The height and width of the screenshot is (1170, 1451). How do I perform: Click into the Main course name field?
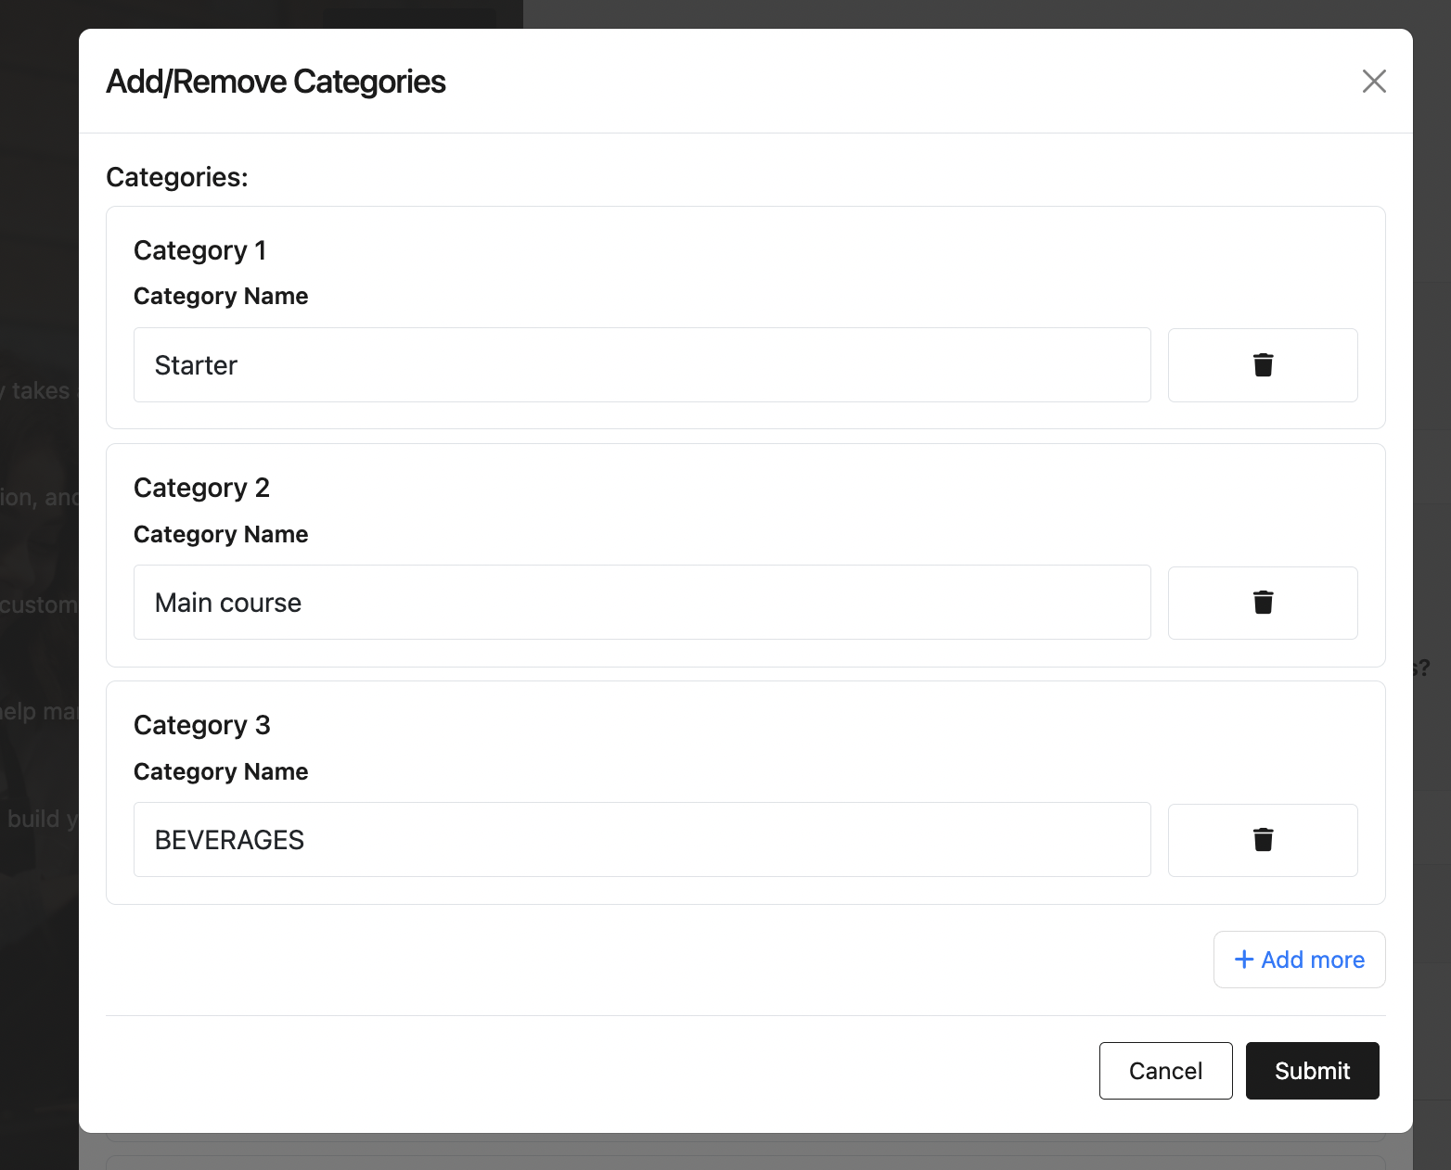[x=642, y=603]
